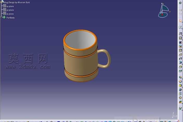Choose the Pad tool

(x=180, y=34)
